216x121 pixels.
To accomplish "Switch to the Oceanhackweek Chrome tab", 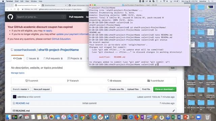I will (54, 5).
